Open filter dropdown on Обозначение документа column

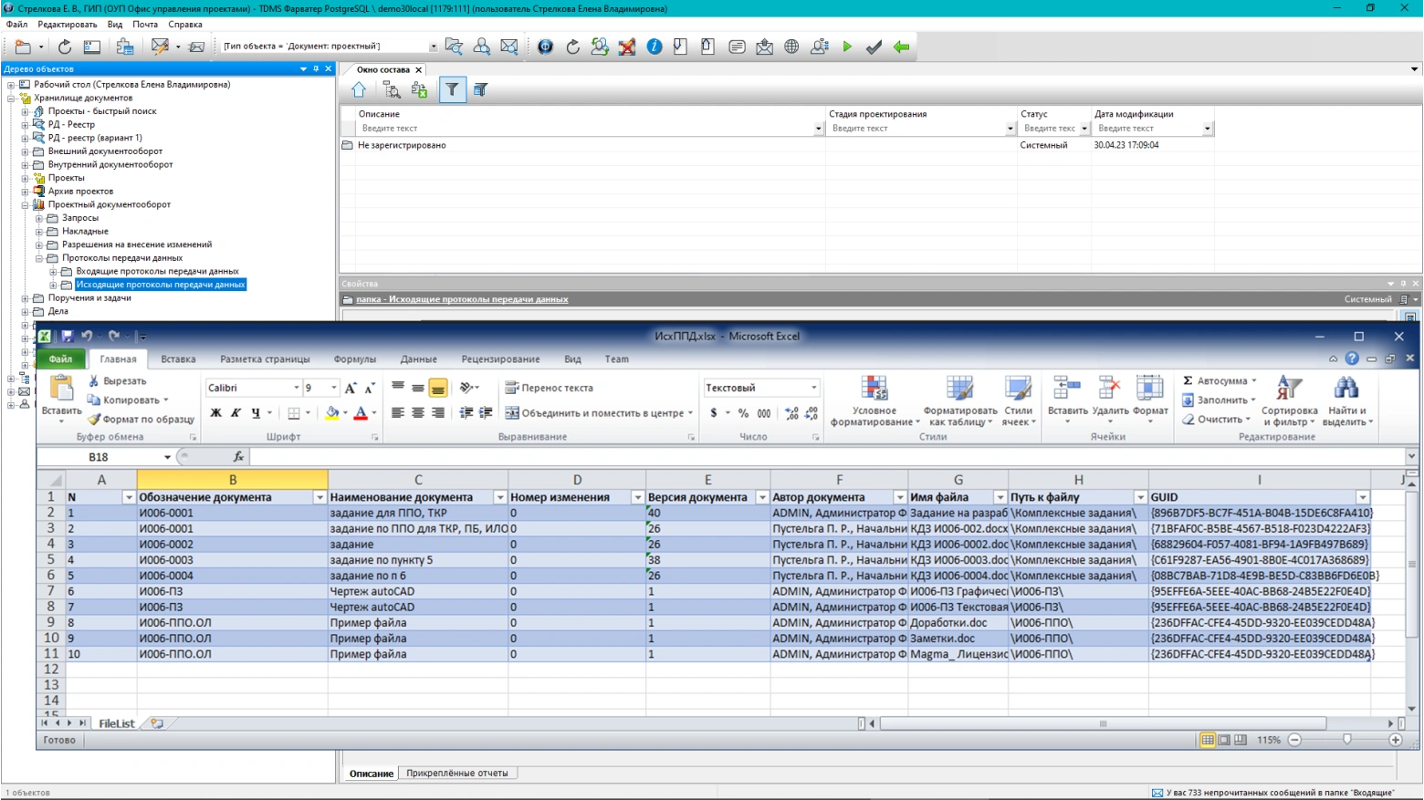pos(319,497)
